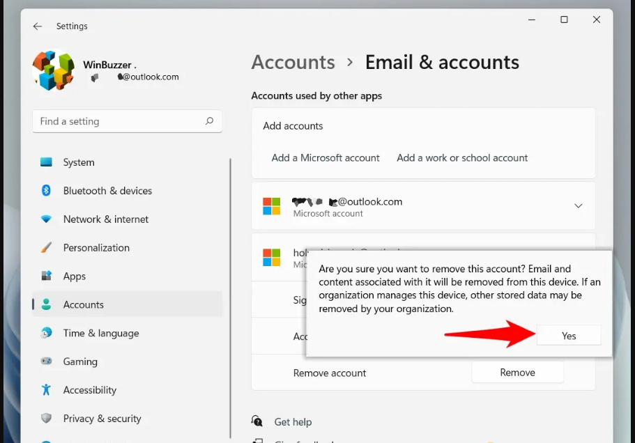Click the Accounts person icon
This screenshot has height=443, width=635.
[x=46, y=304]
